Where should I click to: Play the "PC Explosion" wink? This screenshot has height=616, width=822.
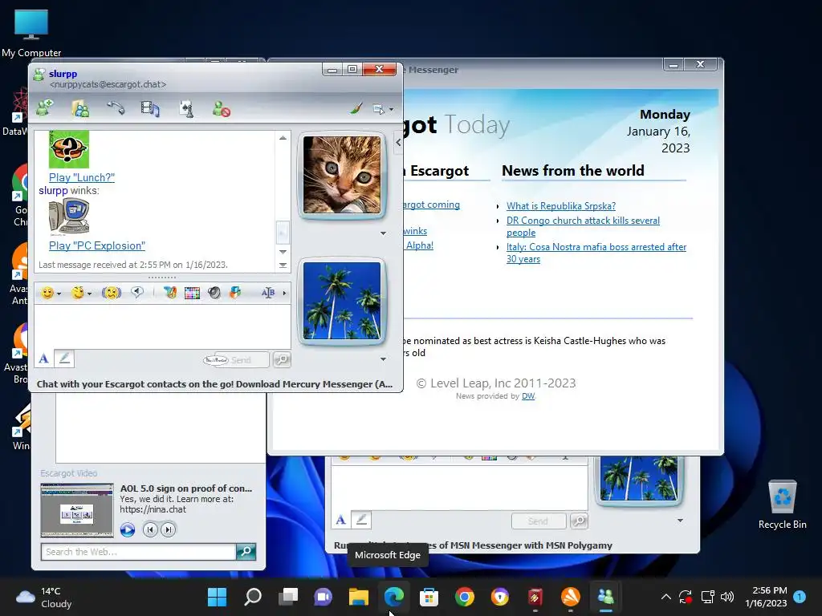coord(97,245)
